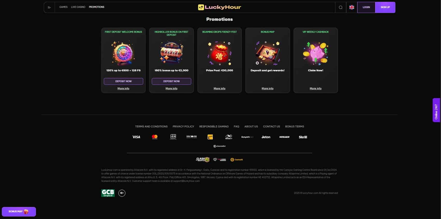Click the GCB certificate badge
This screenshot has width=441, height=219.
pyautogui.click(x=108, y=193)
